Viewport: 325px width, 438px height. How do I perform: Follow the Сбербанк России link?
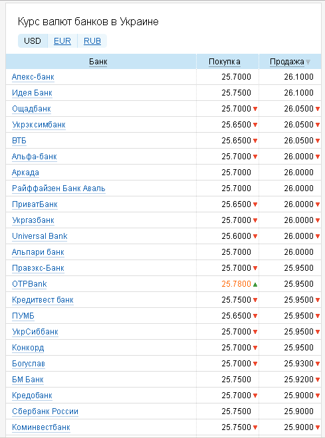[45, 411]
